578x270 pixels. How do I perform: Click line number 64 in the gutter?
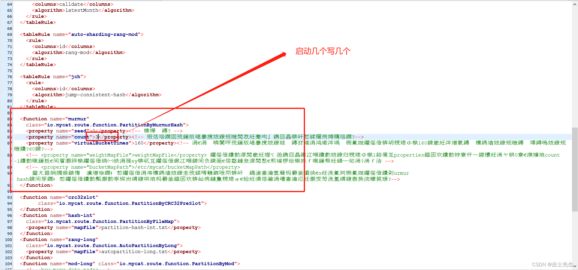coord(10,4)
